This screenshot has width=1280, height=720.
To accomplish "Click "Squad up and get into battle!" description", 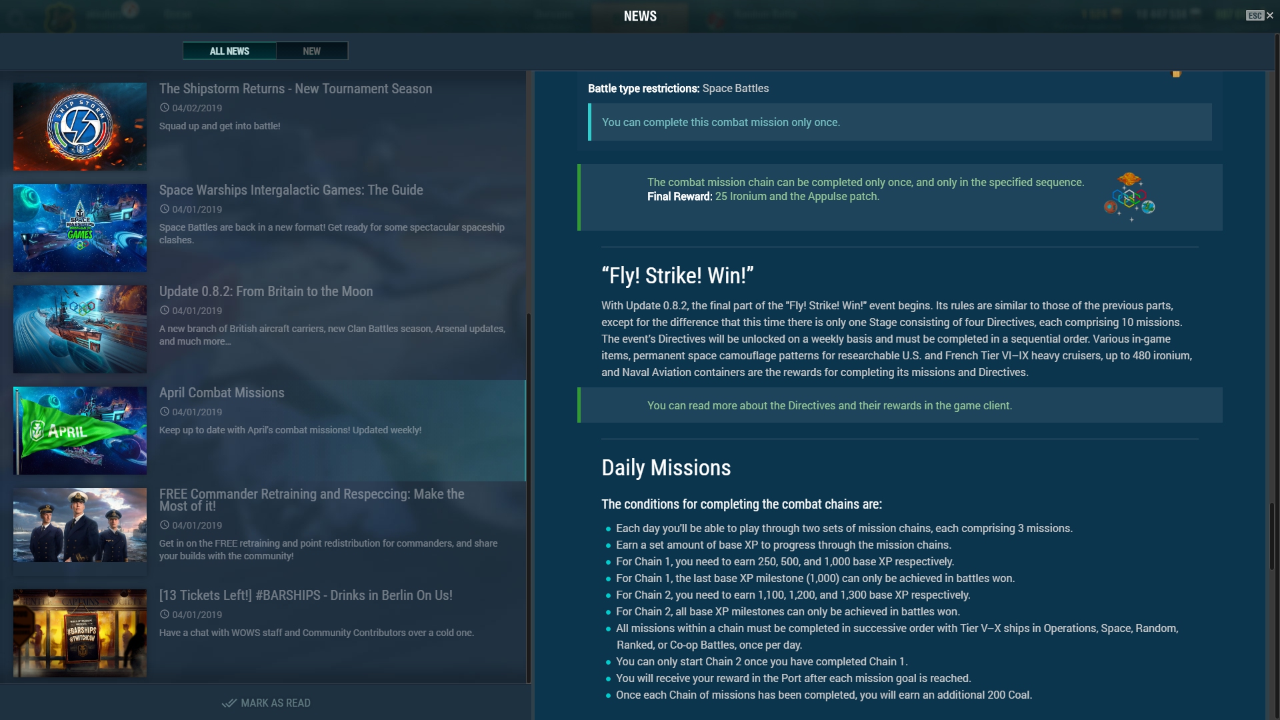I will (219, 126).
